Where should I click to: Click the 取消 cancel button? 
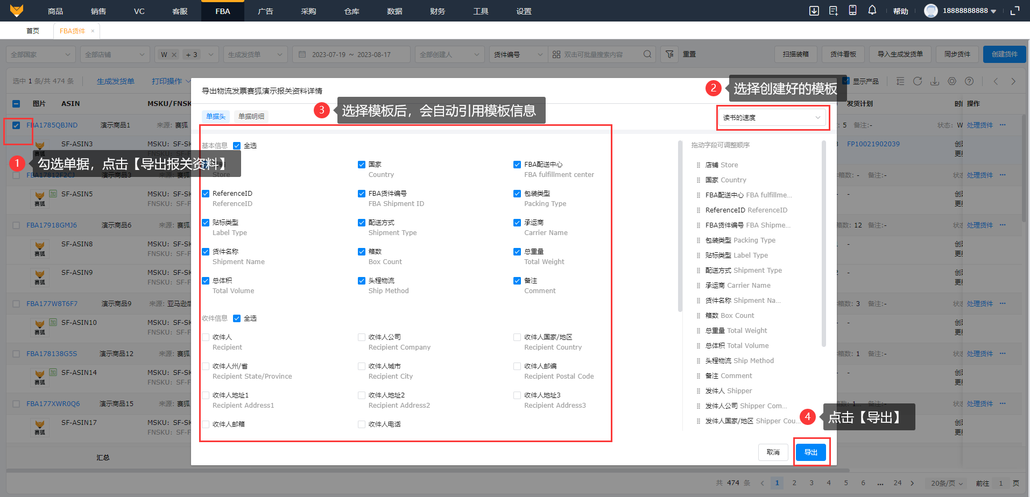pos(773,452)
